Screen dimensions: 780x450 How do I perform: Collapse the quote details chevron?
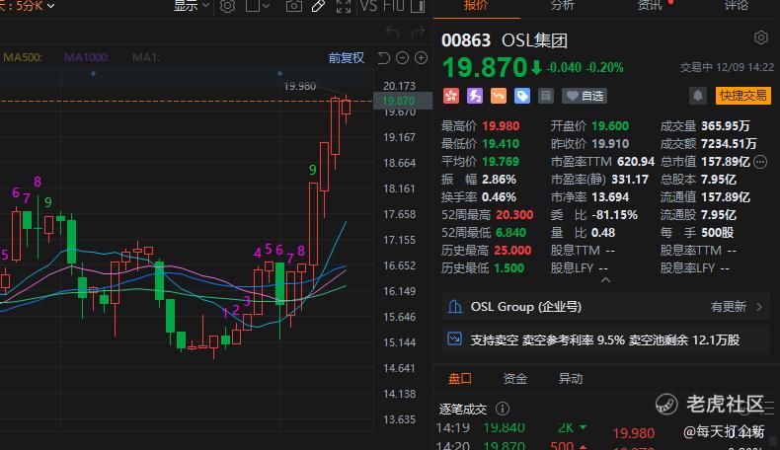[x=605, y=280]
